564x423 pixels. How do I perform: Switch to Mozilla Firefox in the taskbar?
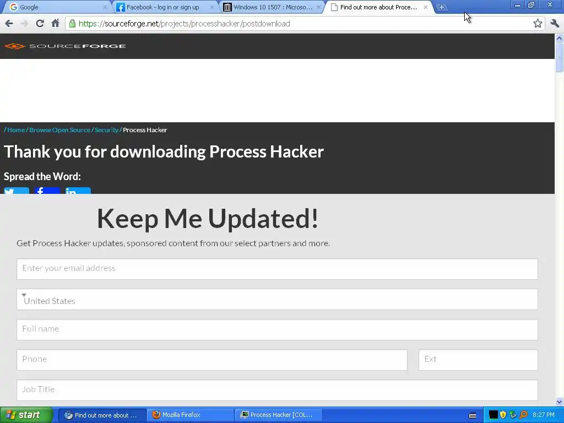tap(190, 415)
